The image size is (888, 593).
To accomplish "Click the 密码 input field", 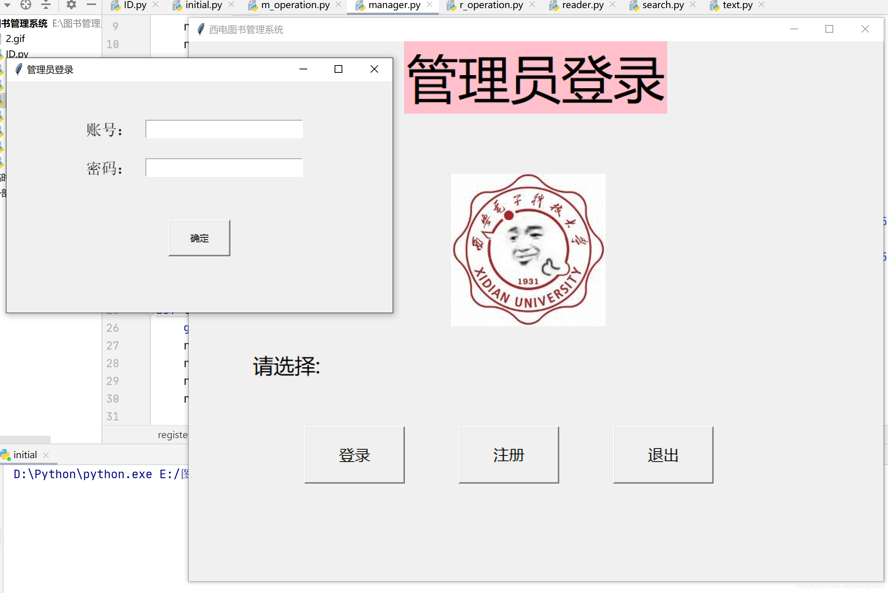I will coord(224,168).
